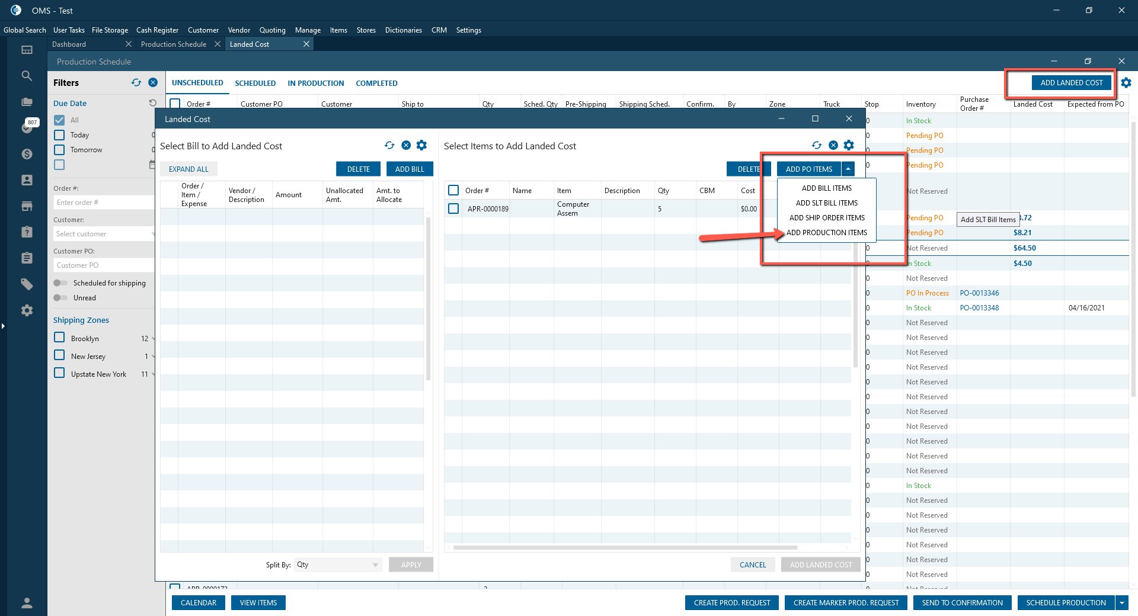
Task: Check the Today due date checkbox
Action: click(x=59, y=135)
